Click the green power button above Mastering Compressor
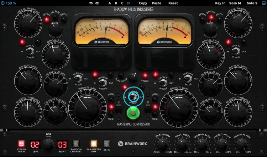This screenshot has height=157, width=267. [x=133, y=113]
